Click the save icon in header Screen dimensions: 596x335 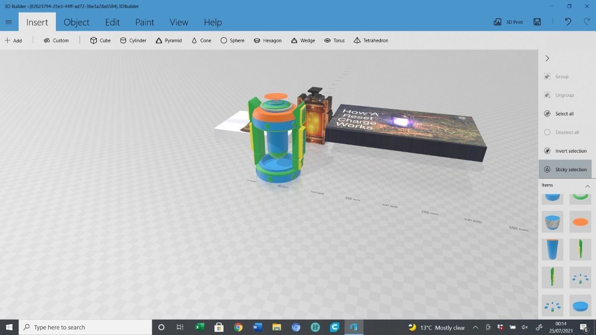(537, 22)
